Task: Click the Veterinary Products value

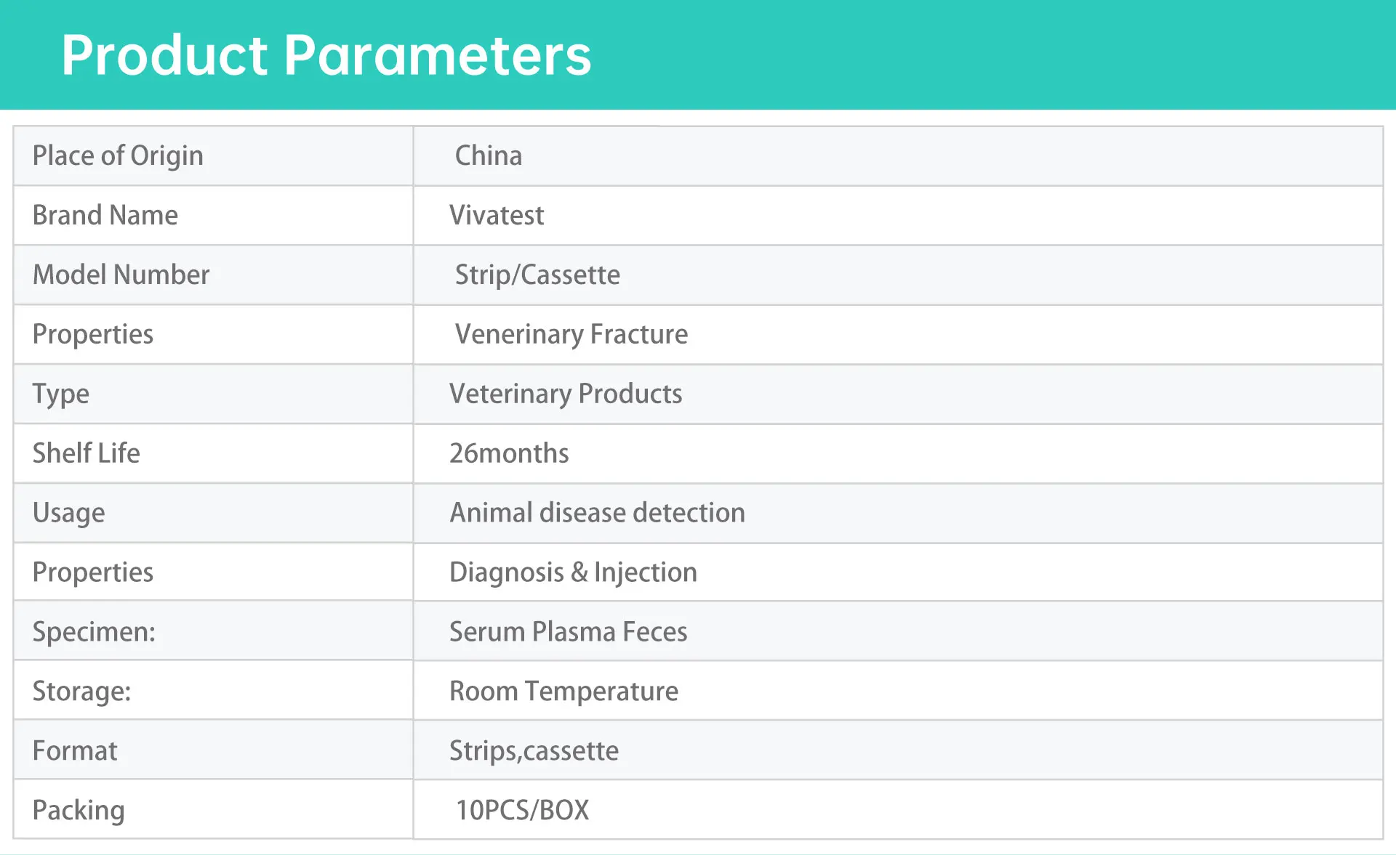Action: [x=566, y=394]
